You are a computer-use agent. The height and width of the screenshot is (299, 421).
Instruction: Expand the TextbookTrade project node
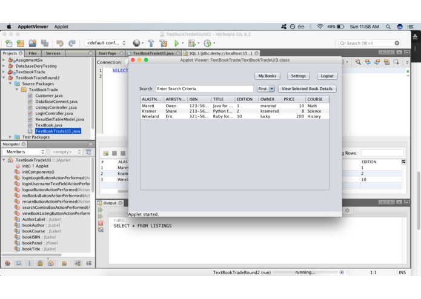pos(4,72)
